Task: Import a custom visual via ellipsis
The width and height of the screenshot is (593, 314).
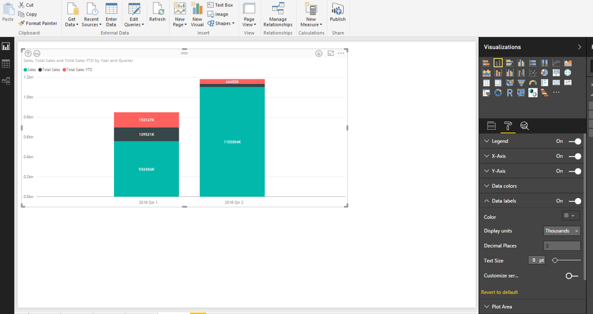Action: point(556,93)
